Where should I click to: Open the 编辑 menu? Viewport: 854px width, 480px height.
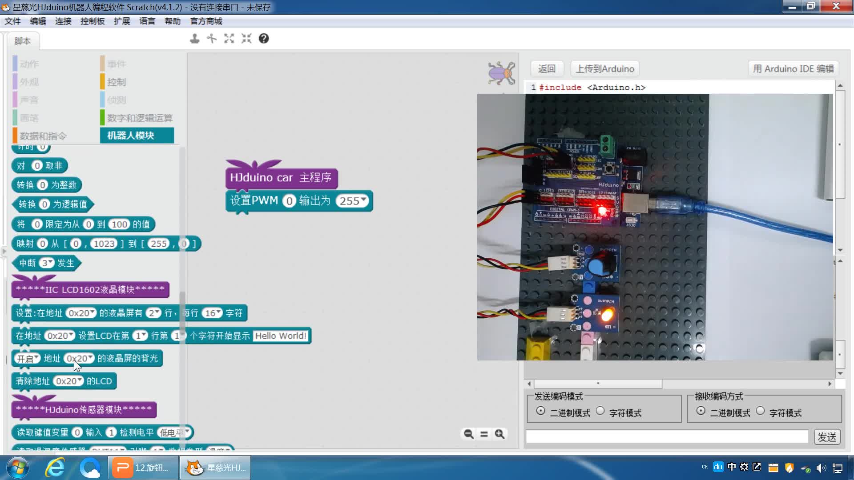pos(38,21)
